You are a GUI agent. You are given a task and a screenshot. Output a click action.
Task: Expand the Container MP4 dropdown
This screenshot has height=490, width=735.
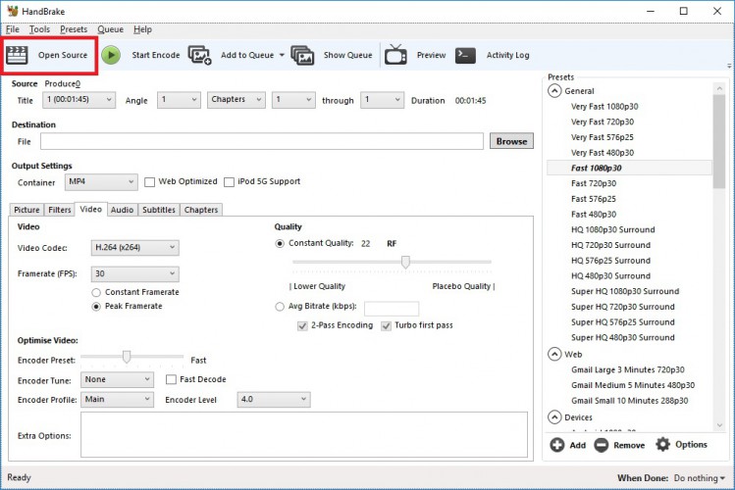pos(101,181)
